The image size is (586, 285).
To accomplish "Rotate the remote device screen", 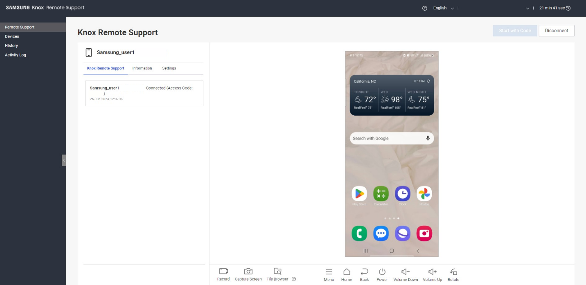I will (x=453, y=272).
